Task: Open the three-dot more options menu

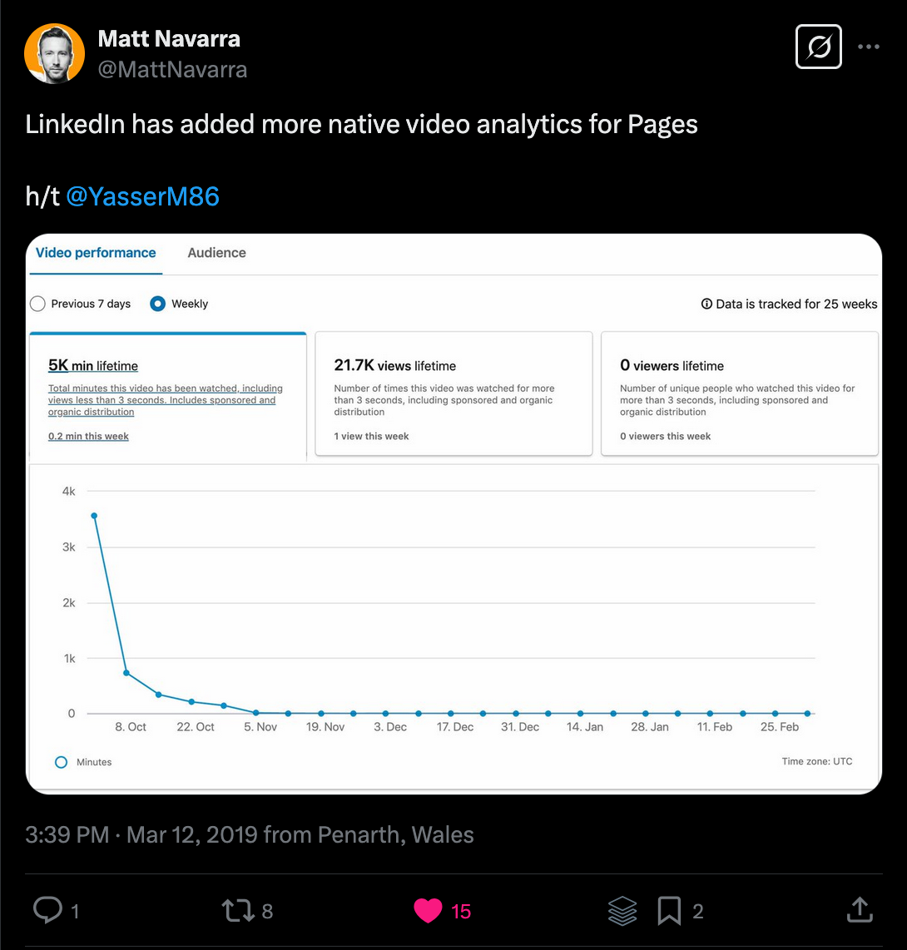Action: [868, 47]
